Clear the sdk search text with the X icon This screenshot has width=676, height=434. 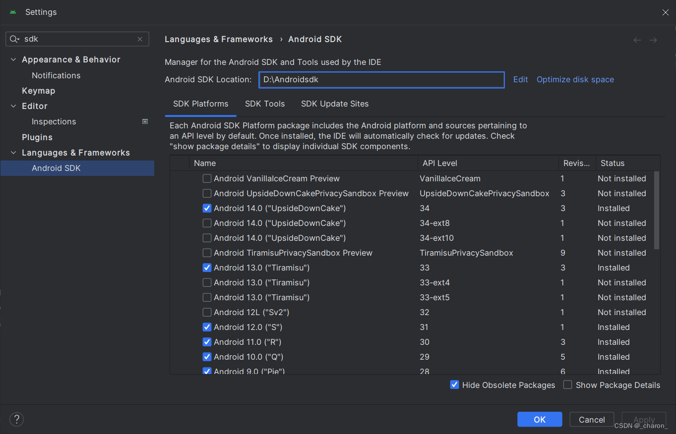pyautogui.click(x=140, y=39)
